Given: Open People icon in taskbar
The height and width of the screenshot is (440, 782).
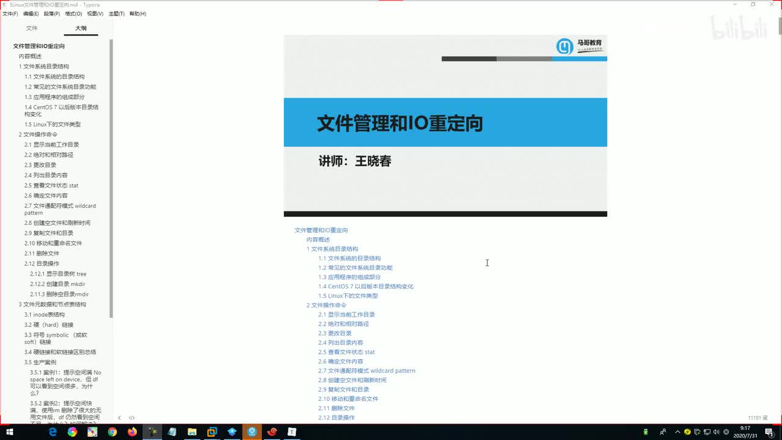Looking at the screenshot, I should [663, 432].
